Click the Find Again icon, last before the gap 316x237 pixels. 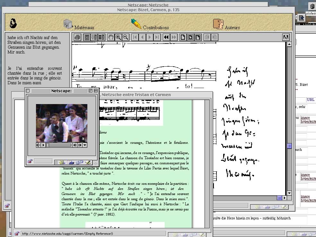215,37
